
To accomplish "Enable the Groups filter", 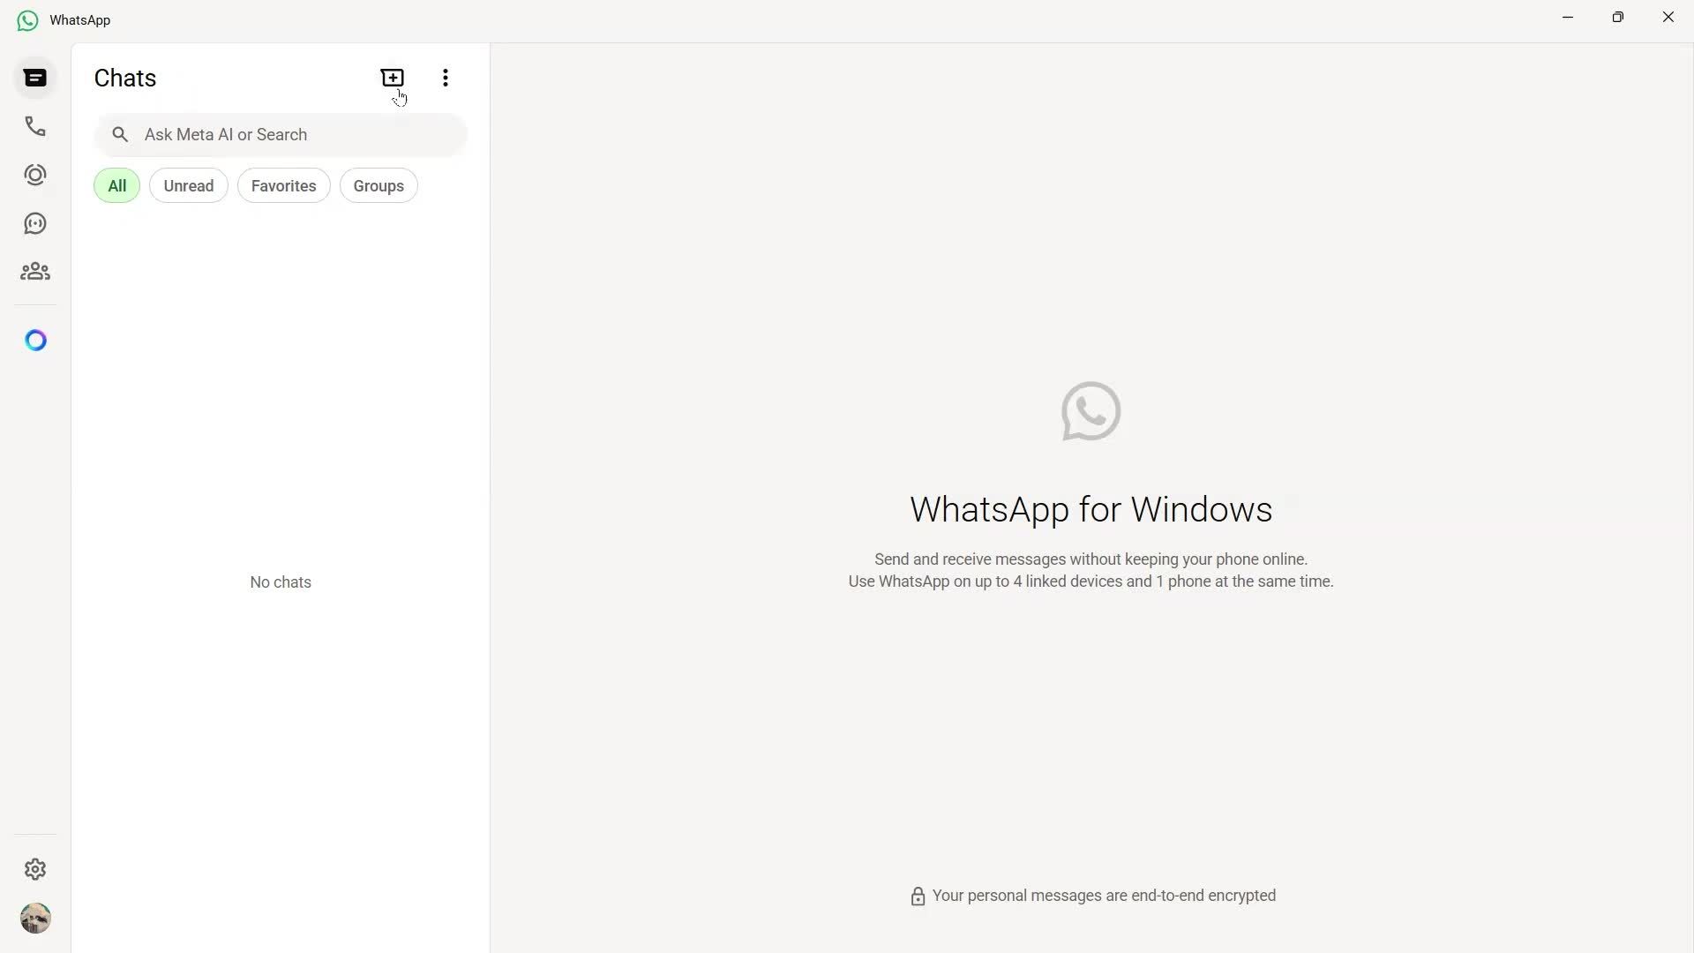I will [378, 185].
